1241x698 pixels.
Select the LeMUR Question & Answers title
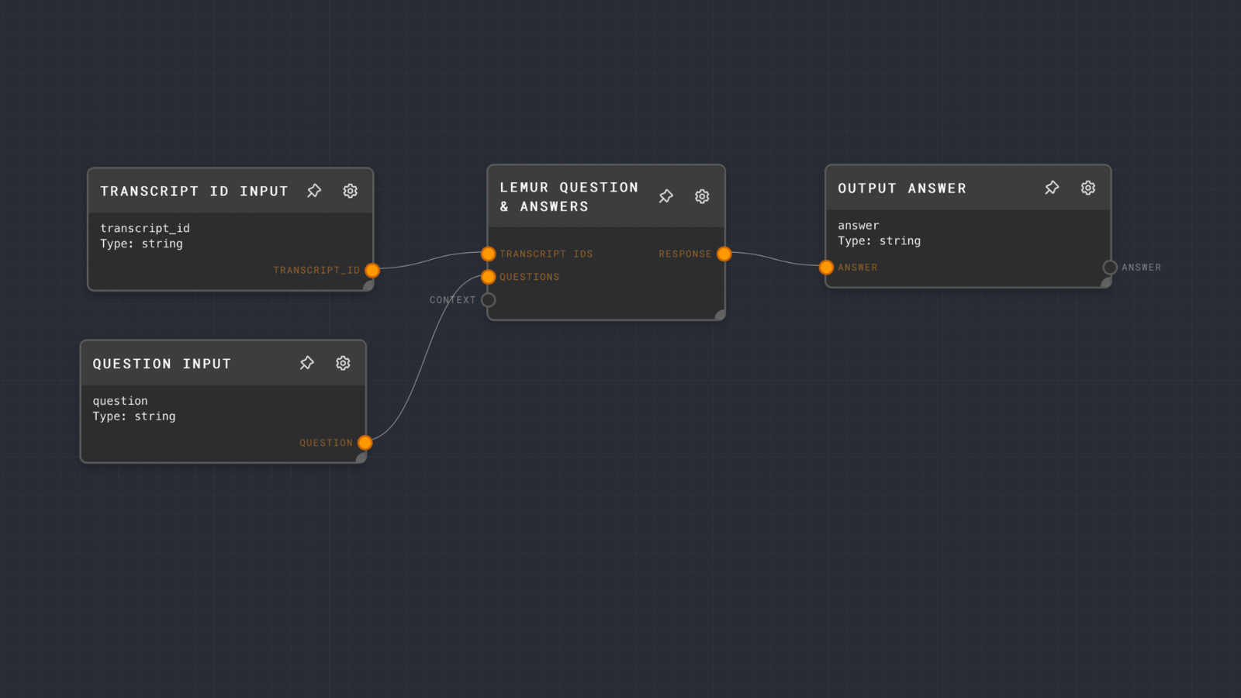(x=569, y=197)
